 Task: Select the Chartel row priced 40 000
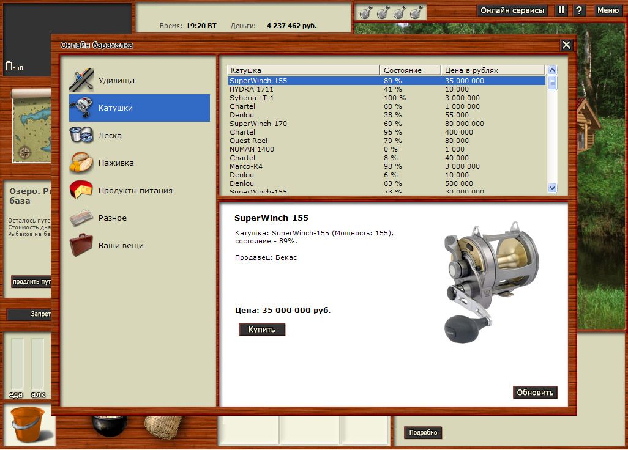(386, 158)
